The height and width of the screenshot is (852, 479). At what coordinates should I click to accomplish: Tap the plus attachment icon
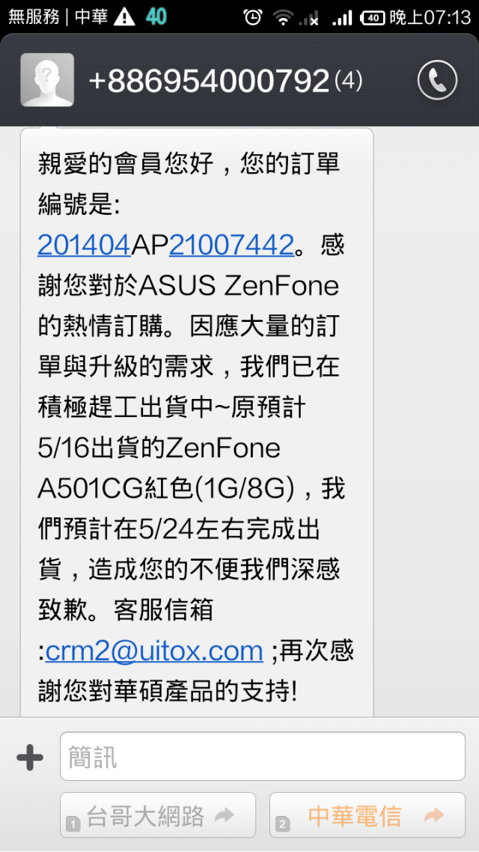pos(30,757)
